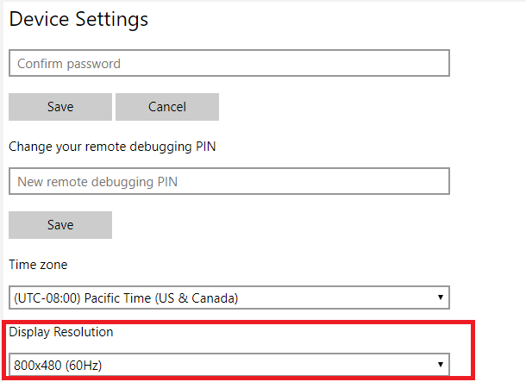Click the Confirm password input field

(x=229, y=63)
